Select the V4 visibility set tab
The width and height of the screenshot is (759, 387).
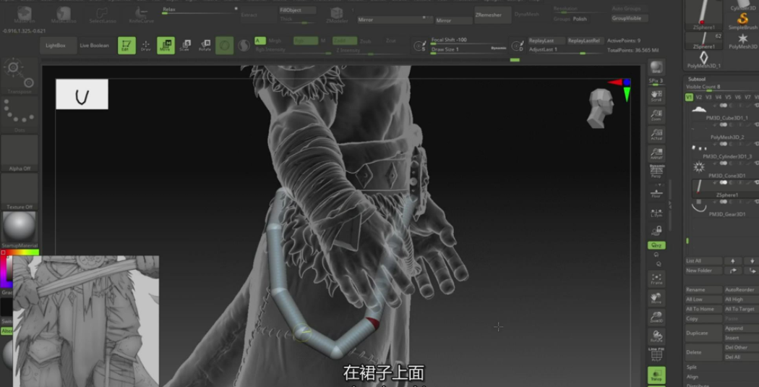719,98
